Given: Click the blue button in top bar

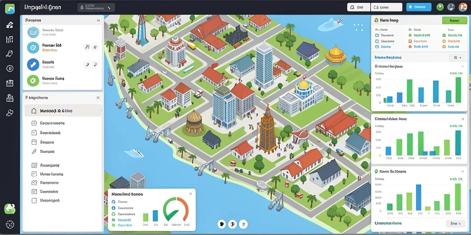Looking at the screenshot, I should tap(419, 7).
